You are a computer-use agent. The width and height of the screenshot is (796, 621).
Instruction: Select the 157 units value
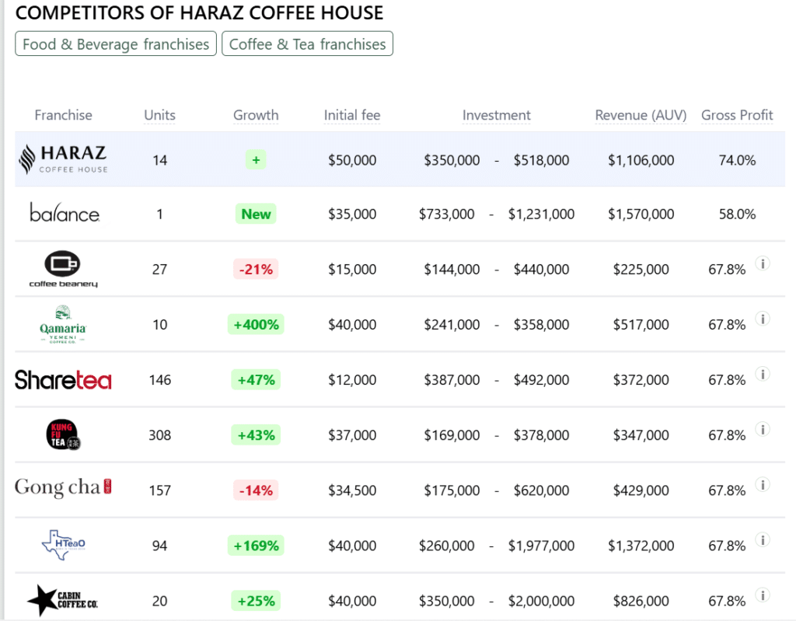pos(159,491)
